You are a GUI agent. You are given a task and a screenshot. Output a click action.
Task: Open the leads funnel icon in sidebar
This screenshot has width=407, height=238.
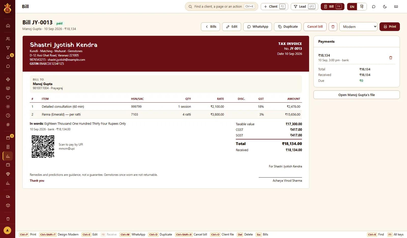8,48
